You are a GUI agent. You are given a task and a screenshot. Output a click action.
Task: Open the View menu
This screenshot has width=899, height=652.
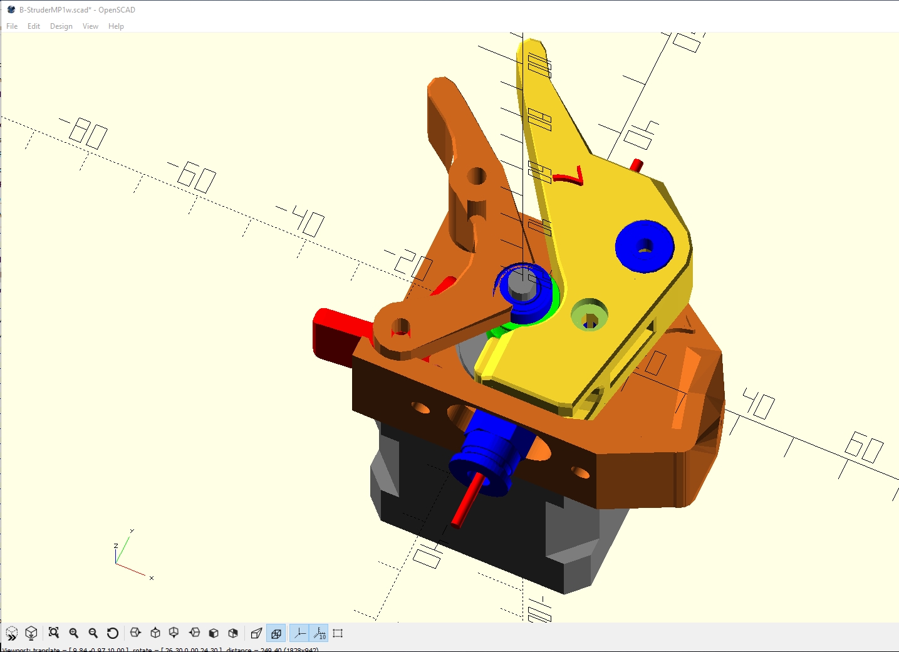click(x=90, y=26)
